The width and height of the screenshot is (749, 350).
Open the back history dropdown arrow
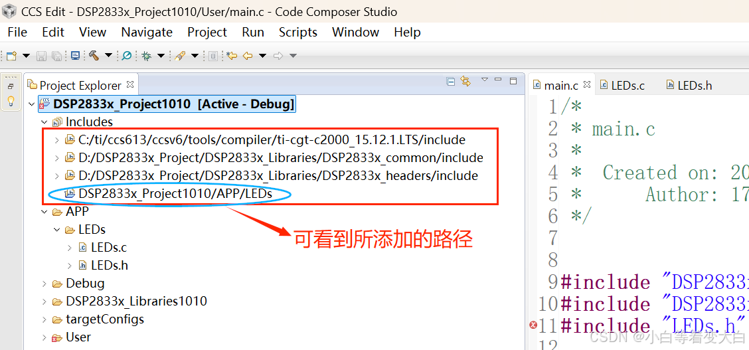click(262, 56)
